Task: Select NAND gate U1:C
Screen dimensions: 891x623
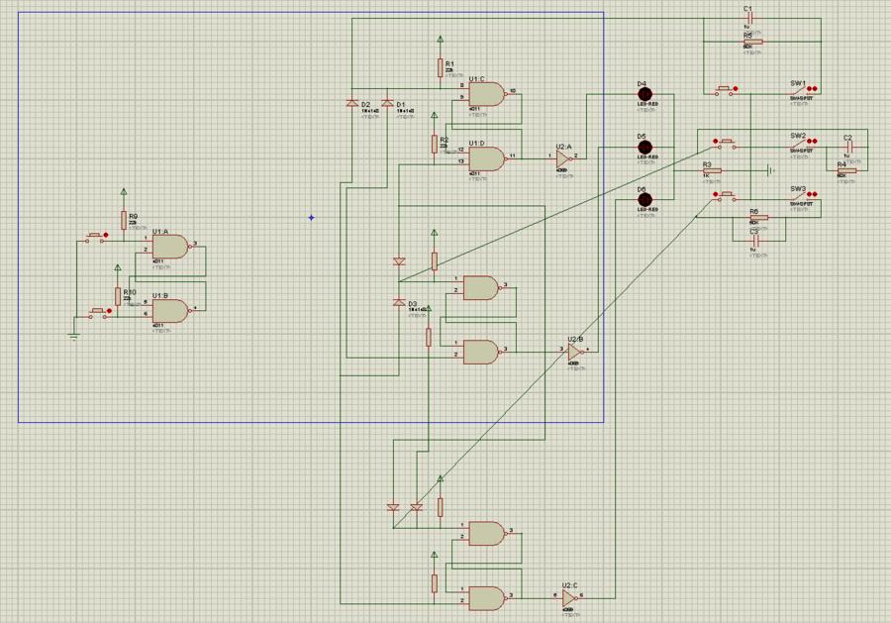Action: [485, 93]
